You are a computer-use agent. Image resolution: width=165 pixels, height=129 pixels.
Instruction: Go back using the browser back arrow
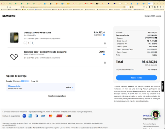coord(2,7)
